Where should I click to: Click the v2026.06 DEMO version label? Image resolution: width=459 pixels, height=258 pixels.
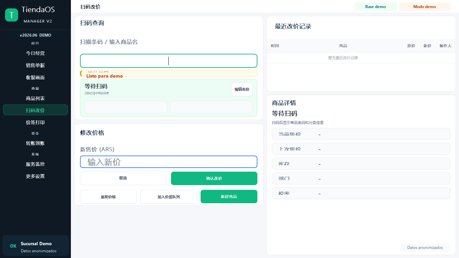pyautogui.click(x=35, y=35)
